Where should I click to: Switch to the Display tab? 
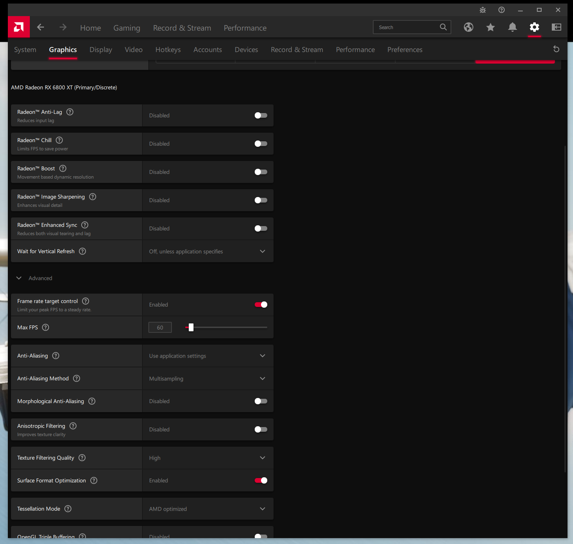[x=101, y=49]
